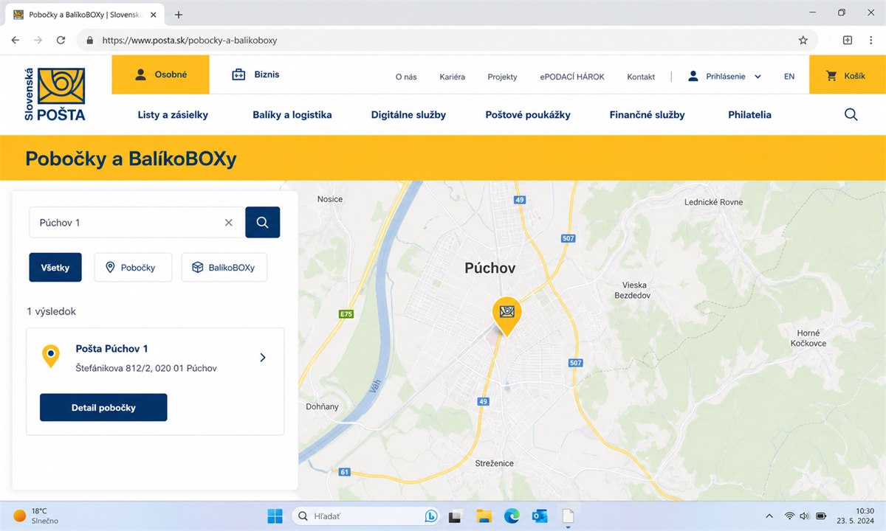886x531 pixels.
Task: Click the yellow post office map marker
Action: click(506, 316)
